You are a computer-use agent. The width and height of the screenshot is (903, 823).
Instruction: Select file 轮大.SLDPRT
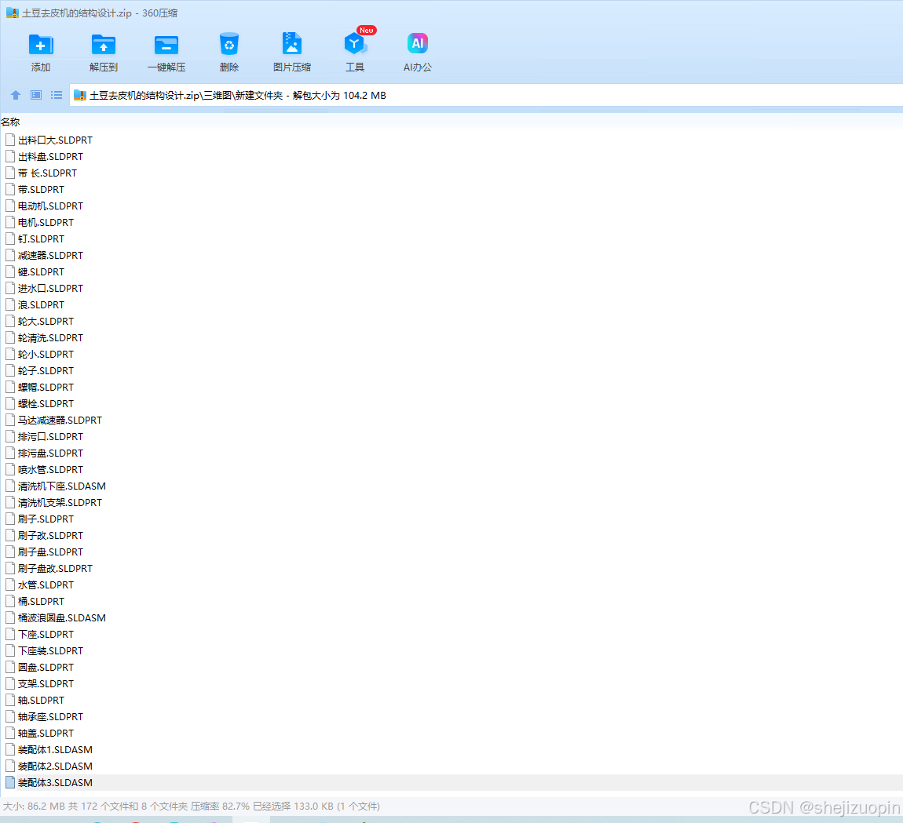click(46, 322)
